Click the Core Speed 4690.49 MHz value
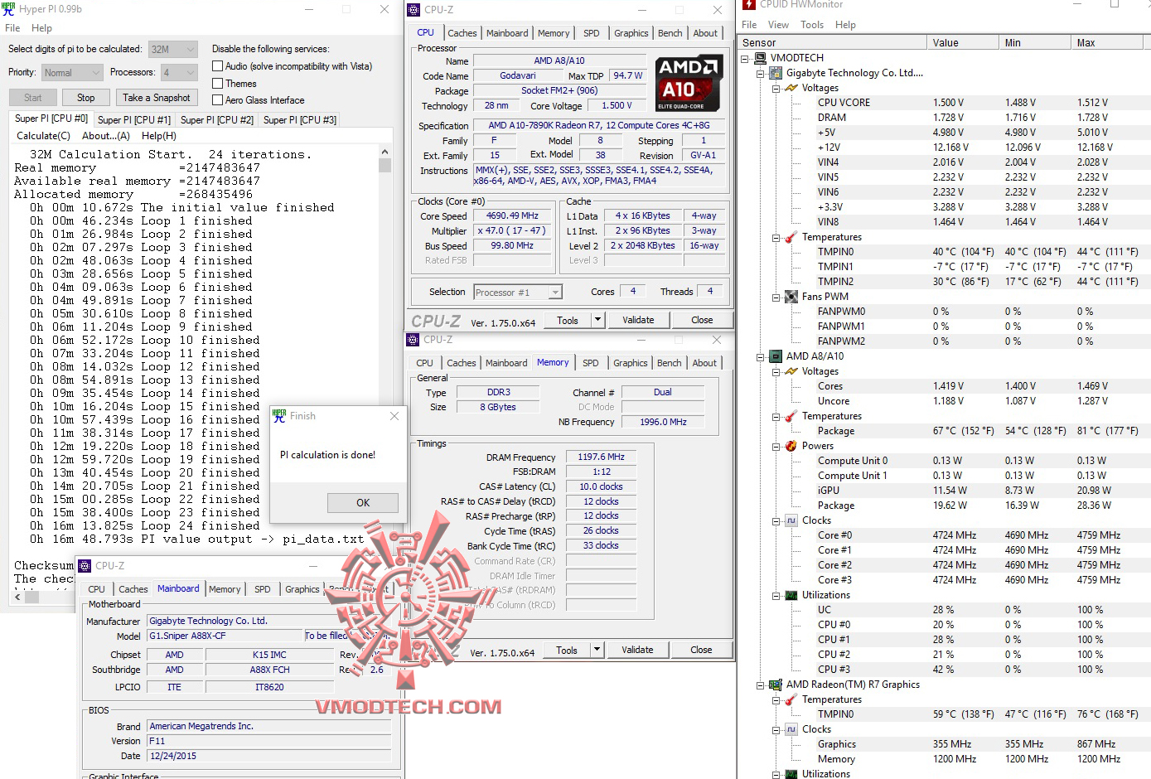The width and height of the screenshot is (1151, 779). pos(512,216)
